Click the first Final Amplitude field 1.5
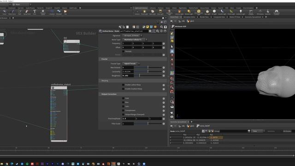The height and width of the screenshot is (166, 295). click(x=129, y=119)
